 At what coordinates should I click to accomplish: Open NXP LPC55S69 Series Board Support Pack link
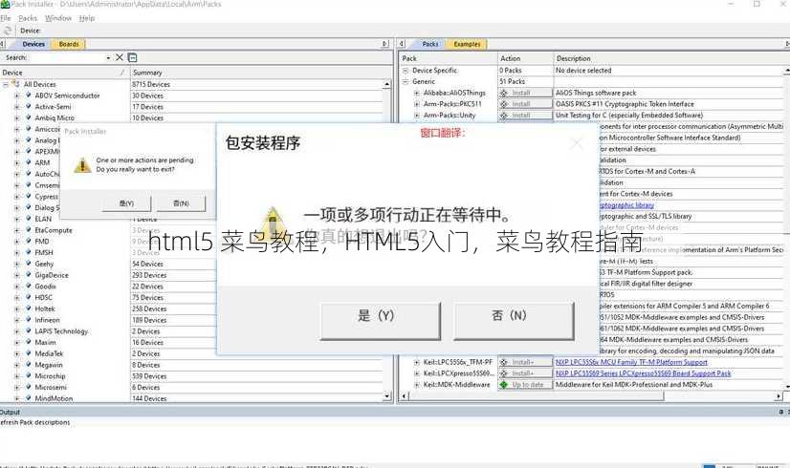click(x=643, y=373)
